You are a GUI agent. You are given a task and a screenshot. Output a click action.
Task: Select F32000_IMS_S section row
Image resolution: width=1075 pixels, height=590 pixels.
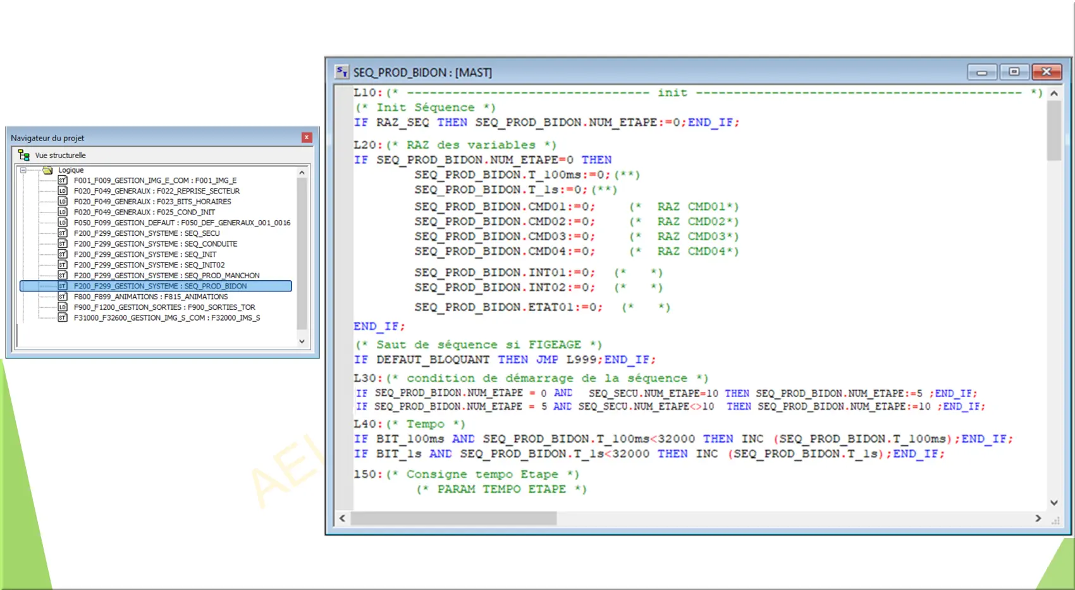(x=167, y=317)
